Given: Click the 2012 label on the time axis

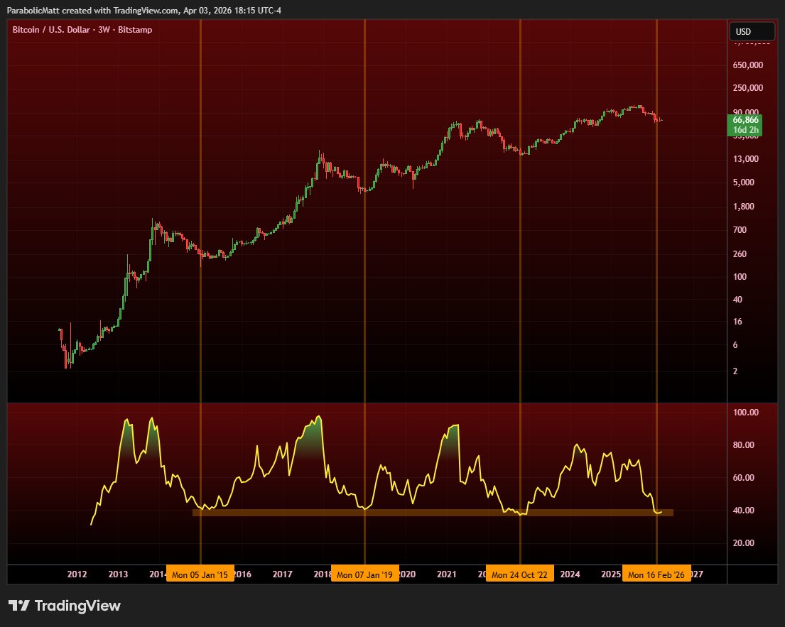Looking at the screenshot, I should (x=77, y=574).
